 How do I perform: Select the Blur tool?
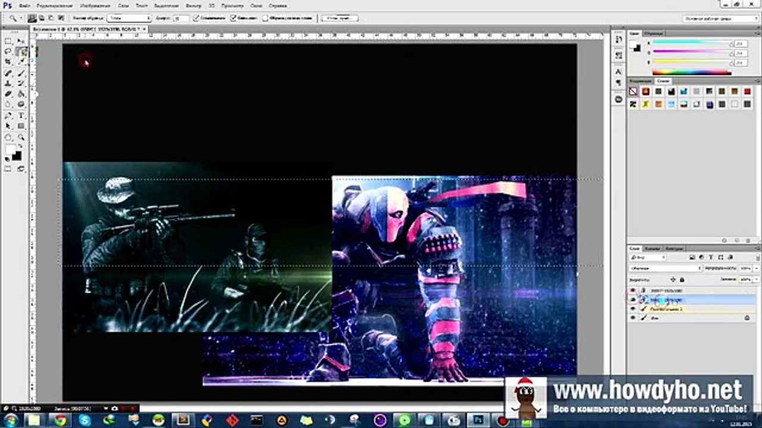point(8,105)
